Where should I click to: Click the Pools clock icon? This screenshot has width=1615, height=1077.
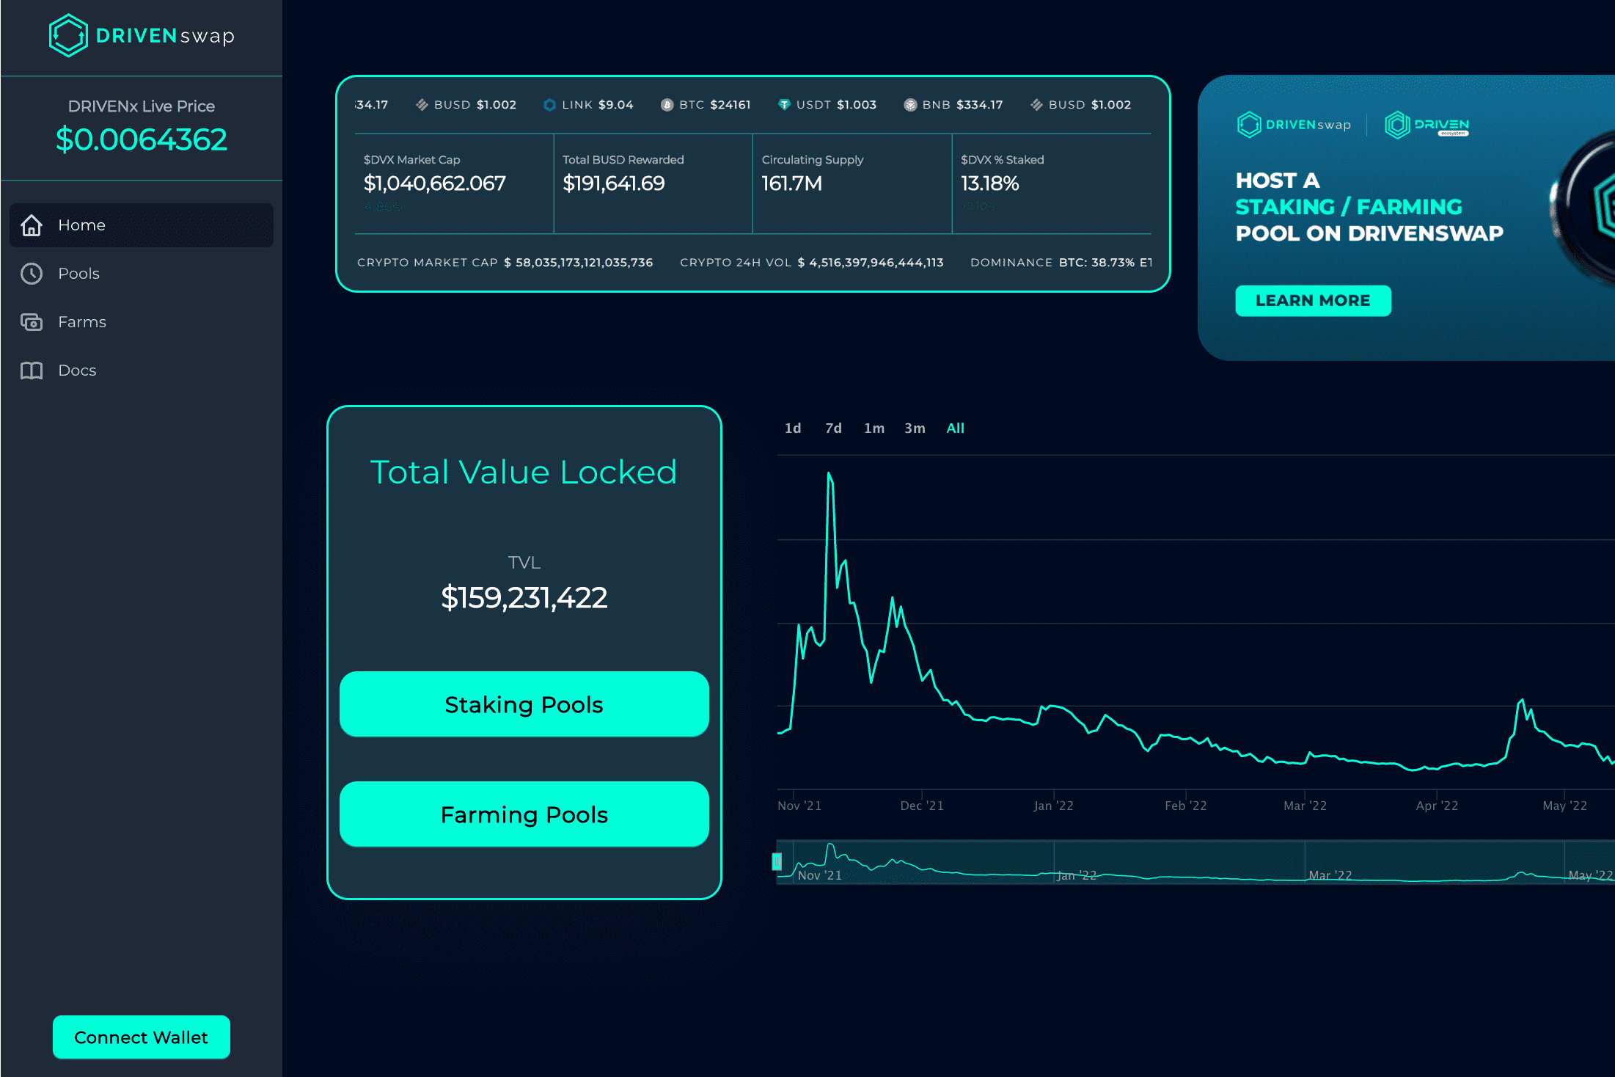[32, 274]
